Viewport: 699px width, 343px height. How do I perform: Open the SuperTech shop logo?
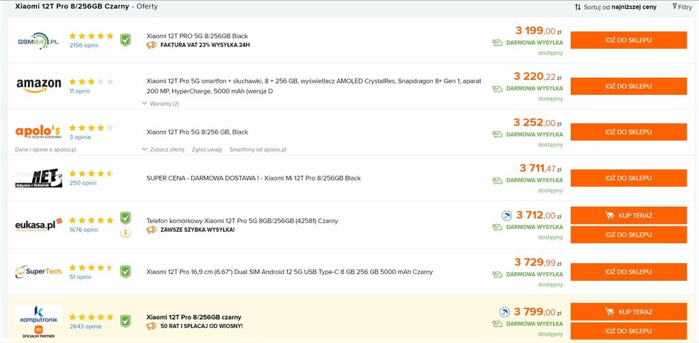38,271
